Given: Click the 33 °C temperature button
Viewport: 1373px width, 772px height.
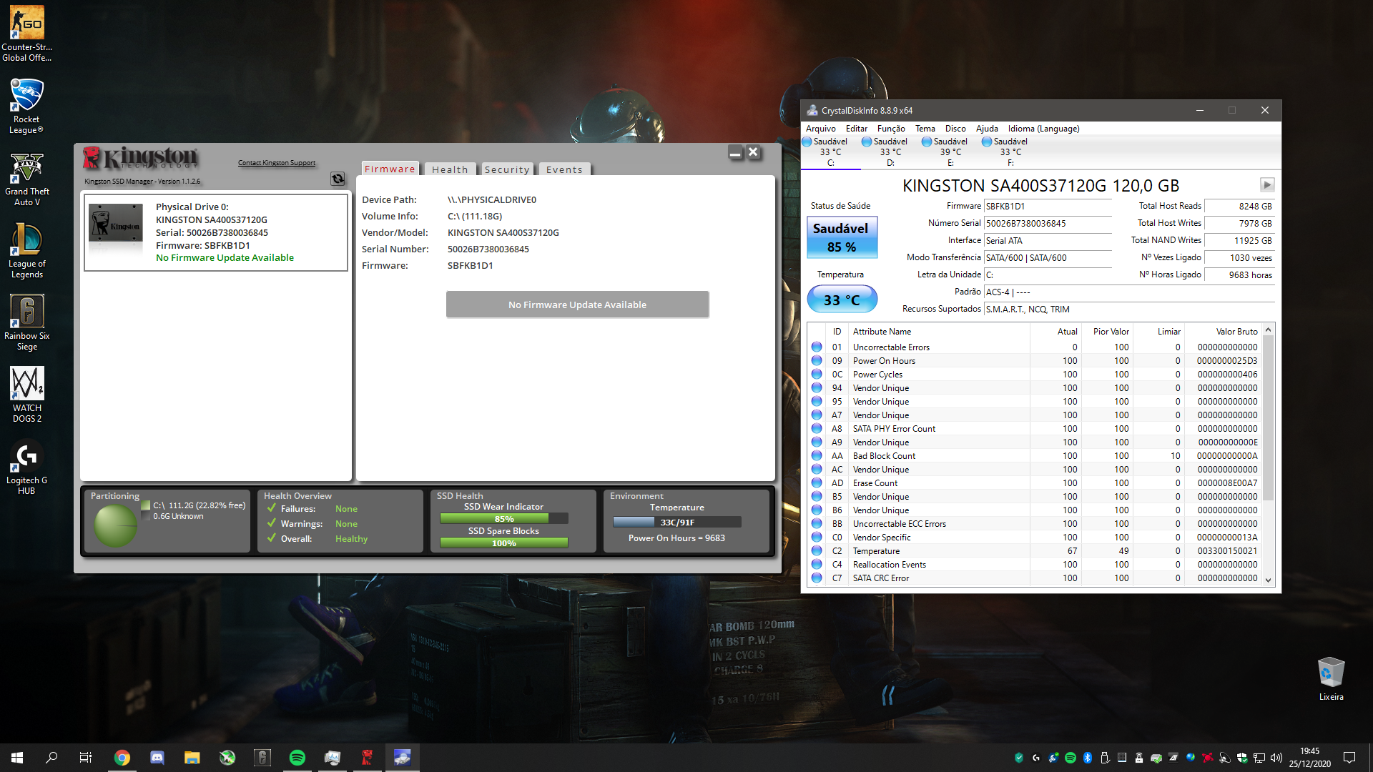Looking at the screenshot, I should coord(842,300).
